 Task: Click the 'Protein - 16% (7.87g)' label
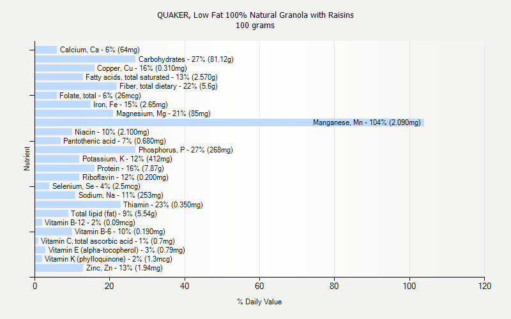point(130,168)
